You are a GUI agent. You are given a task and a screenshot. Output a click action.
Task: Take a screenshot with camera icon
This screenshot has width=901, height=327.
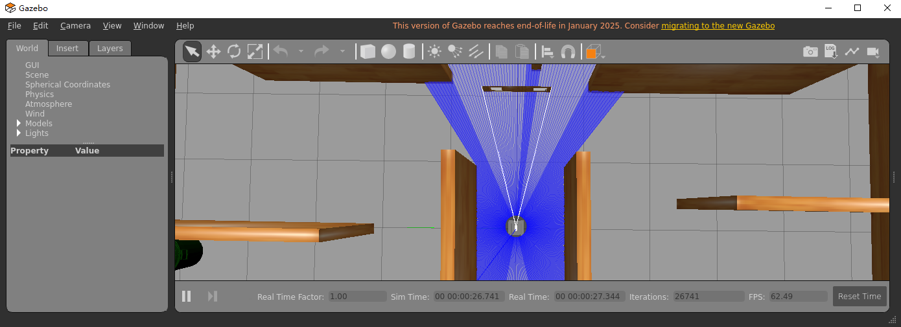coord(810,52)
